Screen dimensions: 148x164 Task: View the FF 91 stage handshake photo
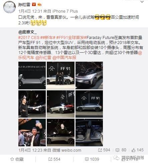point(60,75)
